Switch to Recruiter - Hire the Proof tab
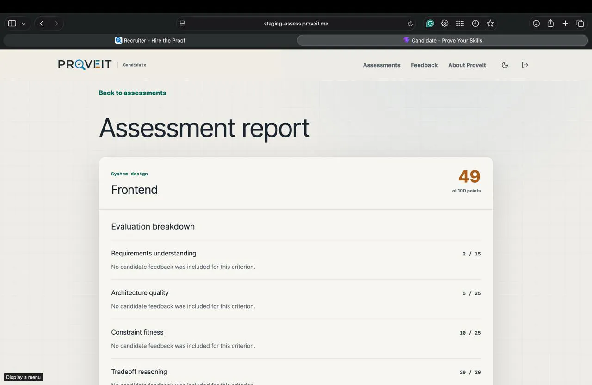Image resolution: width=592 pixels, height=385 pixels. 150,40
